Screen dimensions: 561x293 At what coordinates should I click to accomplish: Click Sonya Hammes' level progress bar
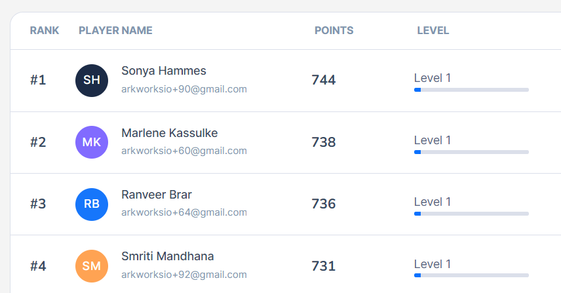tap(471, 90)
